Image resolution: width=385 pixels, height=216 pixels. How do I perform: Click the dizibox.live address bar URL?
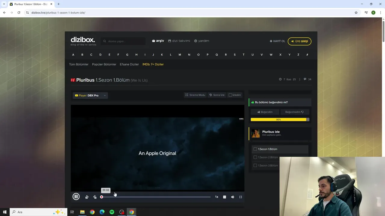click(58, 13)
